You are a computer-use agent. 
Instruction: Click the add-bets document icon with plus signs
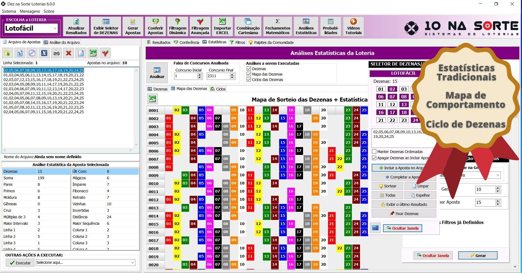[x=20, y=53]
